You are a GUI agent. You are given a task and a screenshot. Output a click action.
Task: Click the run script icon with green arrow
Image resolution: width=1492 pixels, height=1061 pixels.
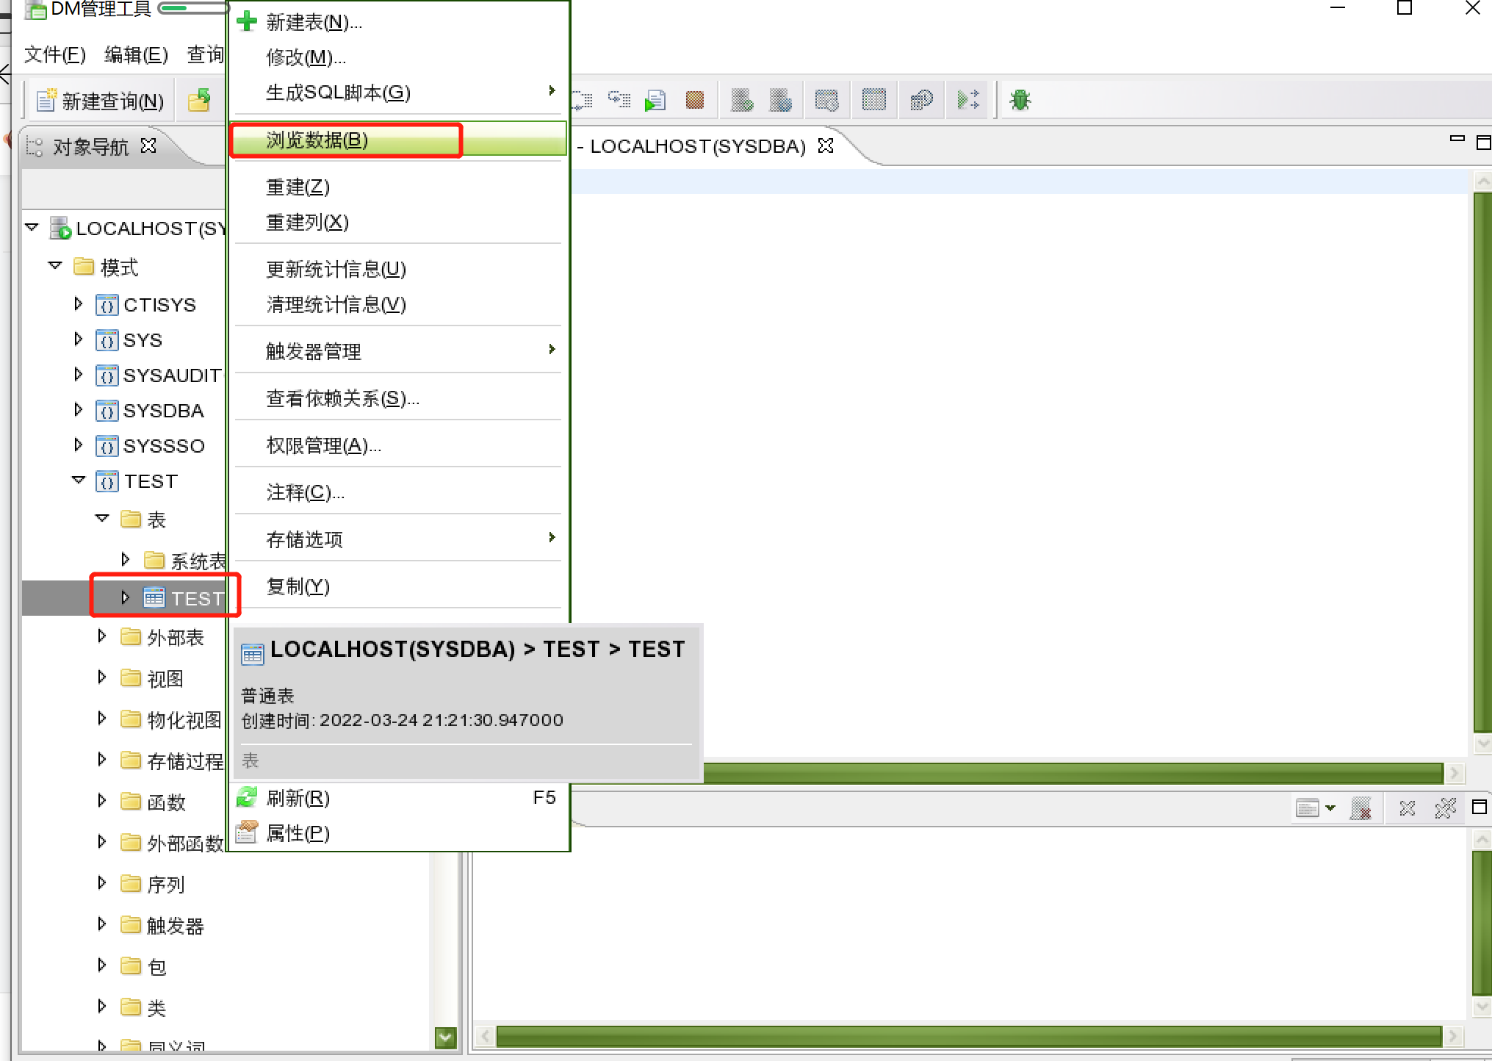[655, 100]
